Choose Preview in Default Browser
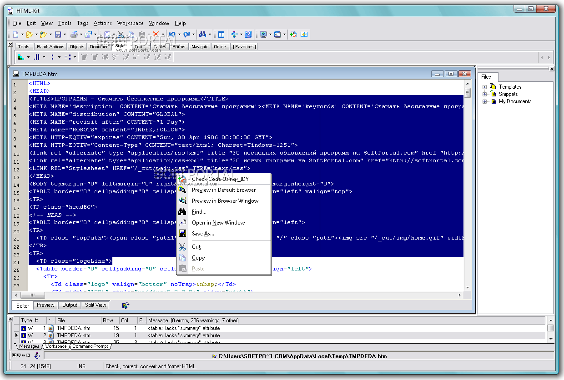Screen dimensions: 564x380 (223, 190)
